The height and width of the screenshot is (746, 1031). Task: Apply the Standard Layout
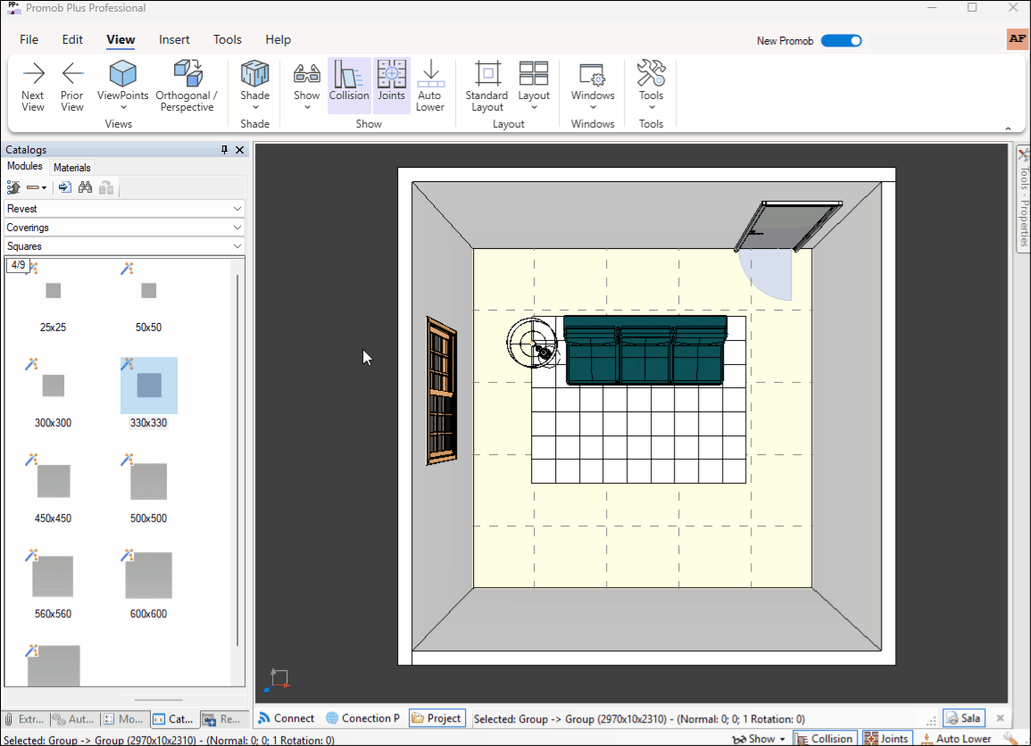486,86
